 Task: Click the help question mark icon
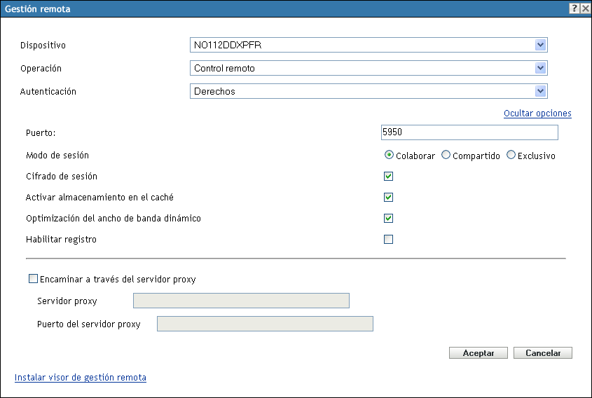click(x=574, y=8)
